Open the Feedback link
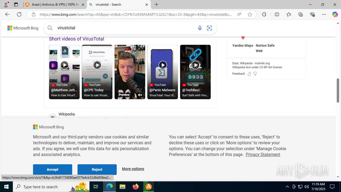341x192 pixels. click(238, 74)
